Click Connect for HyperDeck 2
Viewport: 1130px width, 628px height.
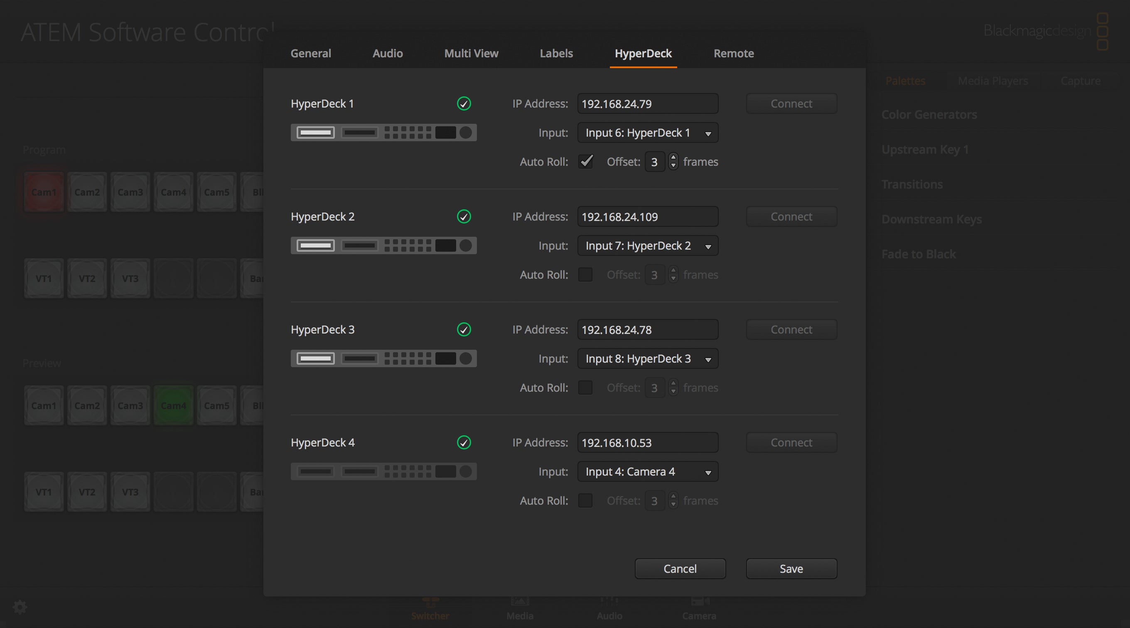point(791,216)
